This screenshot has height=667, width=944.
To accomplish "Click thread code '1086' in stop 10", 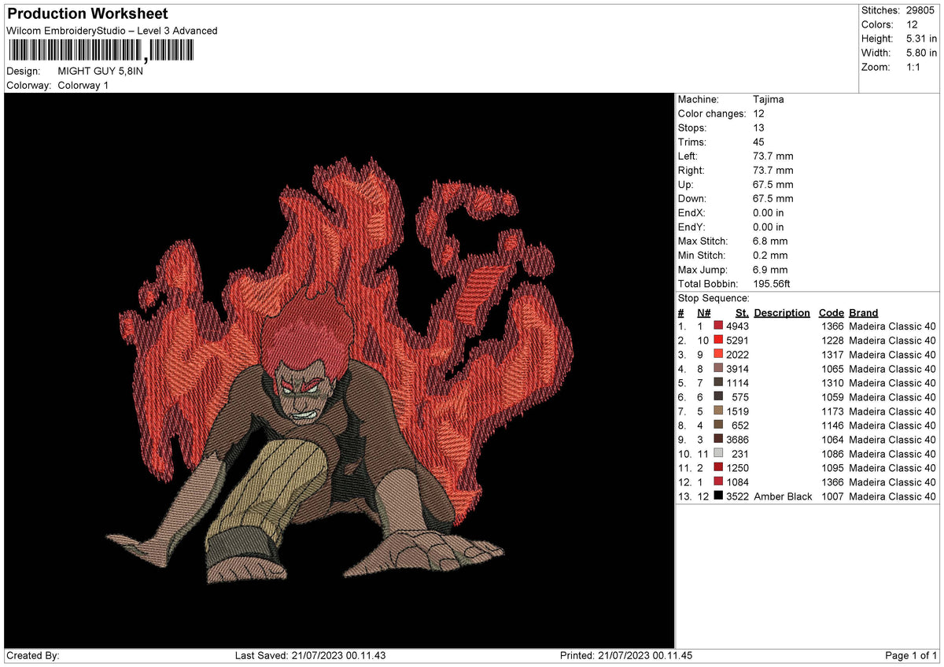I will click(832, 454).
